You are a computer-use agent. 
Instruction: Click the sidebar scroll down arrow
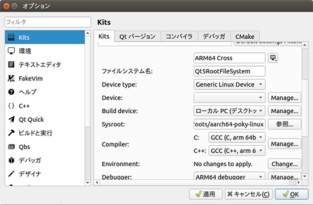point(88,182)
